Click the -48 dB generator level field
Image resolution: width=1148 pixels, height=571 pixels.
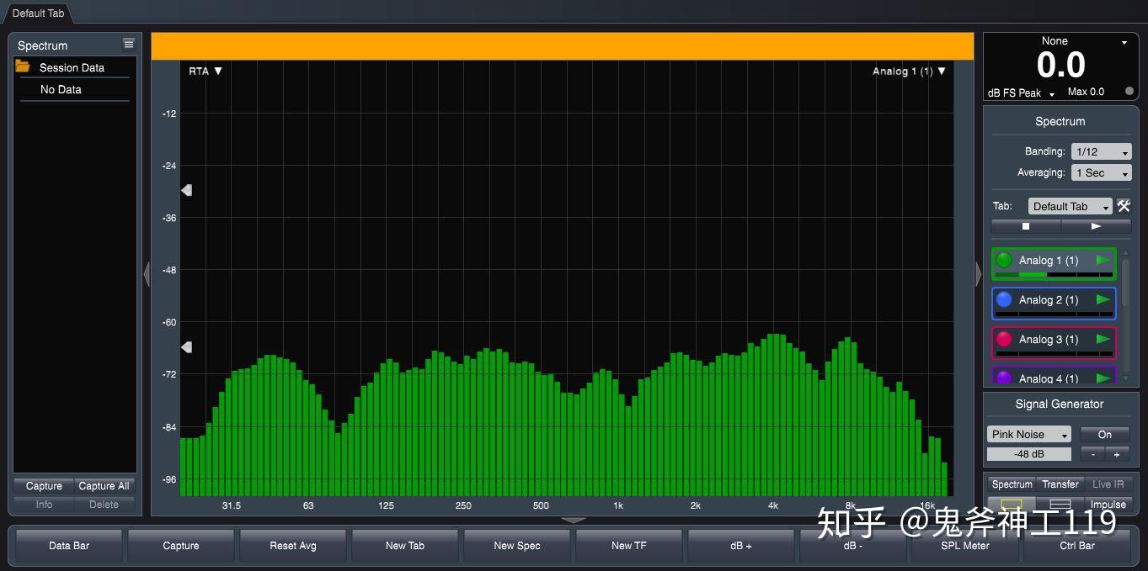click(x=1028, y=454)
